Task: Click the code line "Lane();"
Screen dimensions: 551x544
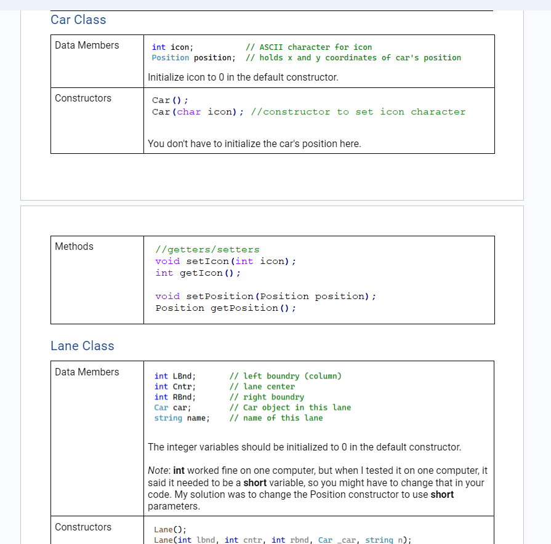Action: pos(170,530)
